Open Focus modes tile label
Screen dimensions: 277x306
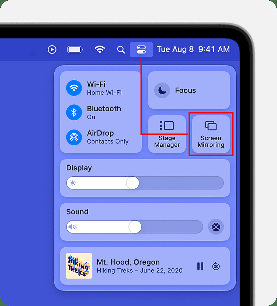pyautogui.click(x=186, y=90)
